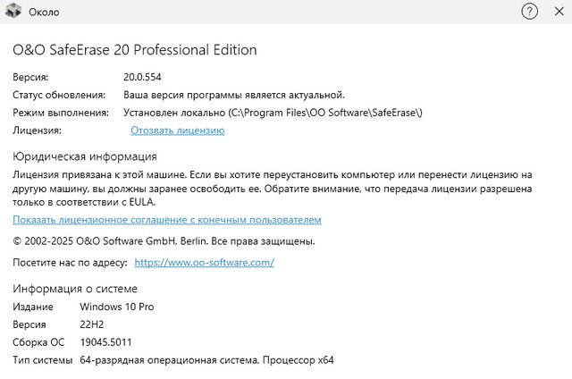Screen dimensions: 572x379
Task: Click the O&O SafeErase title bar icon
Action: pos(13,13)
